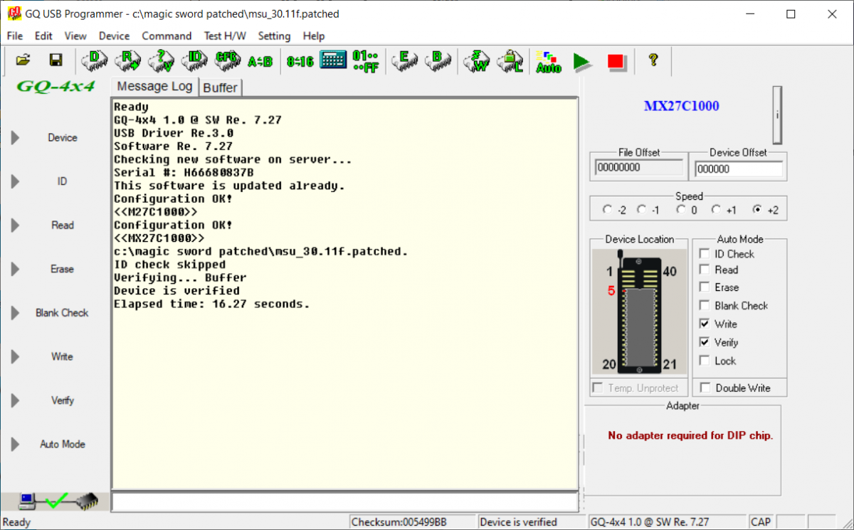Open the Setting menu
This screenshot has width=854, height=530.
274,36
